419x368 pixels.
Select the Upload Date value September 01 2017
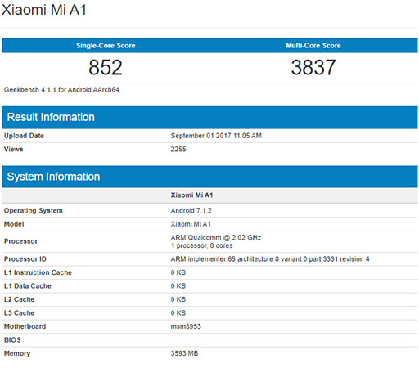coord(216,136)
